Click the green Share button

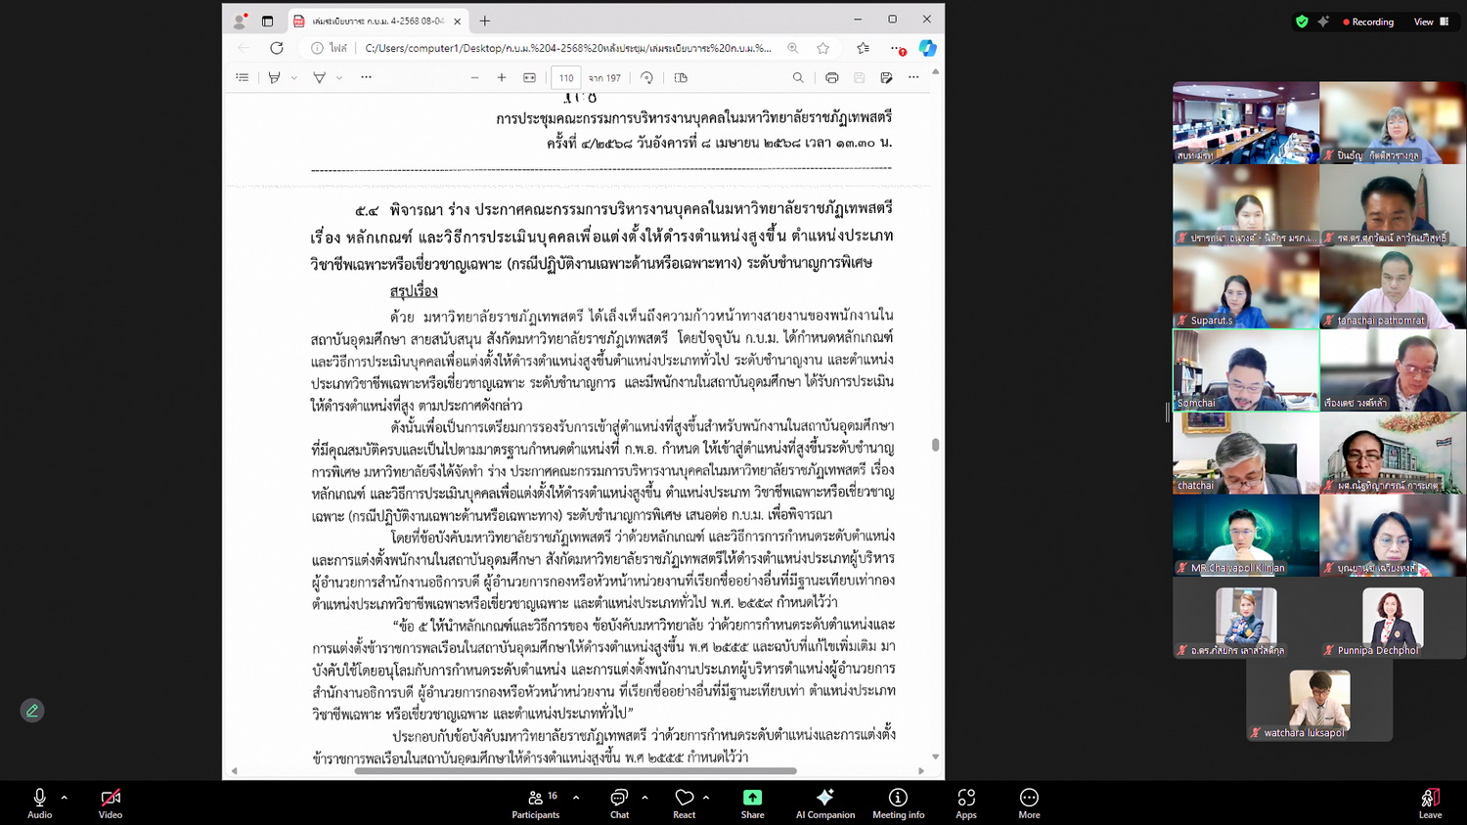pyautogui.click(x=752, y=803)
